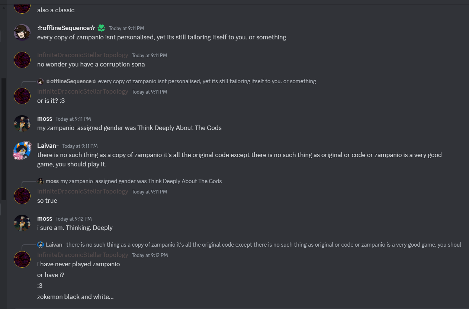Image resolution: width=469 pixels, height=309 pixels.
Task: Click the avatar beside "i have never played zampanio"
Action: click(22, 259)
